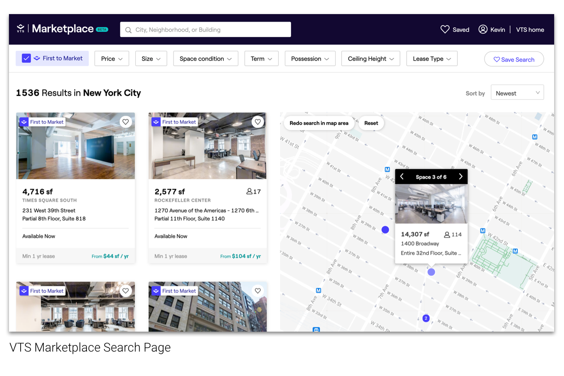
Task: Go to previous space in map popup
Action: (402, 177)
